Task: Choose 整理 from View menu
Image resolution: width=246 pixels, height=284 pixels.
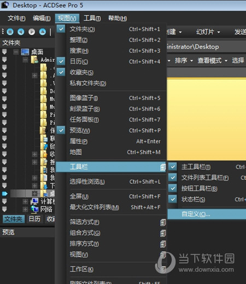Action: [x=111, y=40]
